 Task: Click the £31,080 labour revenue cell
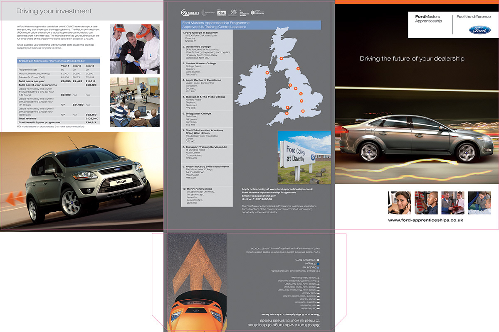coord(78,105)
